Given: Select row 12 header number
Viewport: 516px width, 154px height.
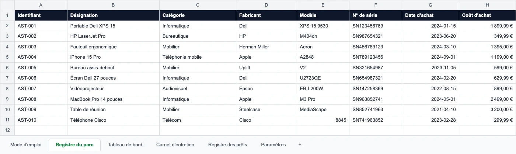Looking at the screenshot, I should (7, 130).
